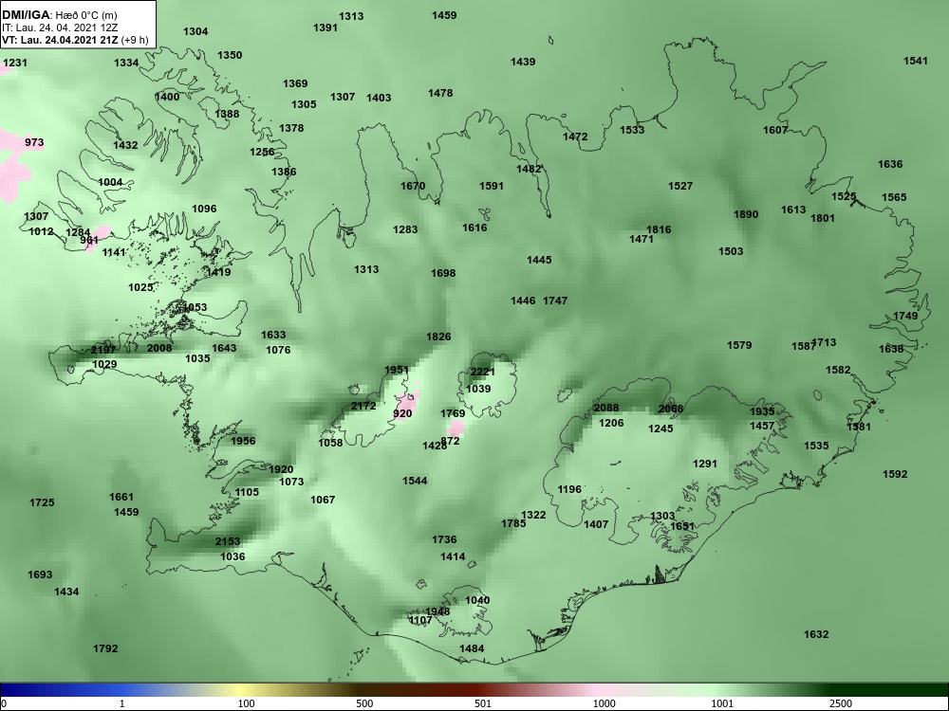Click the map value 1670
This screenshot has height=711, width=949.
(x=413, y=186)
